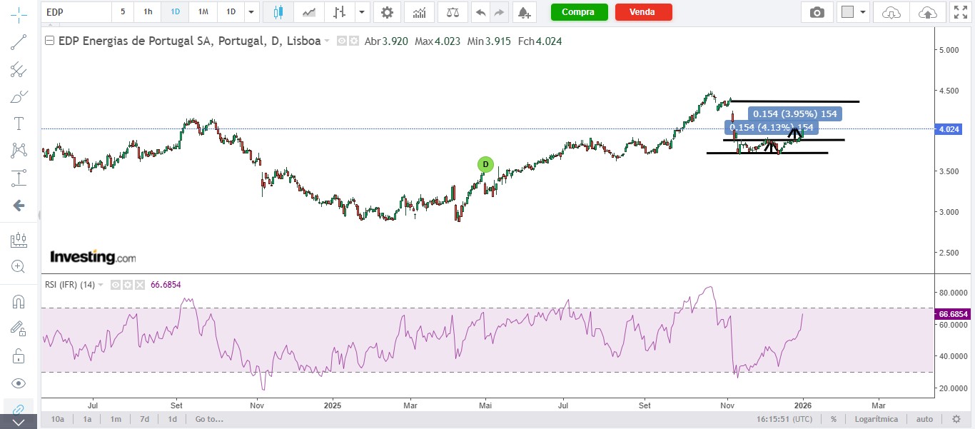Undo the last chart action
Image resolution: width=975 pixels, height=429 pixels.
click(481, 12)
